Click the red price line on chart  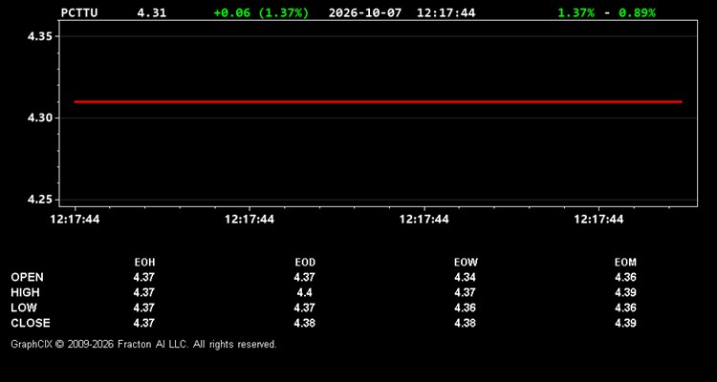tap(379, 102)
